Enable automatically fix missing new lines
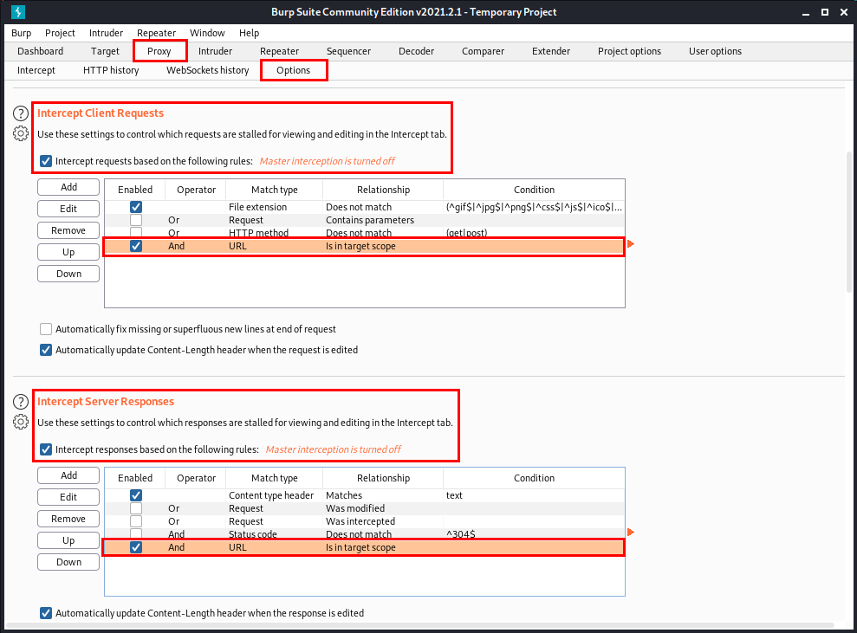 (46, 329)
